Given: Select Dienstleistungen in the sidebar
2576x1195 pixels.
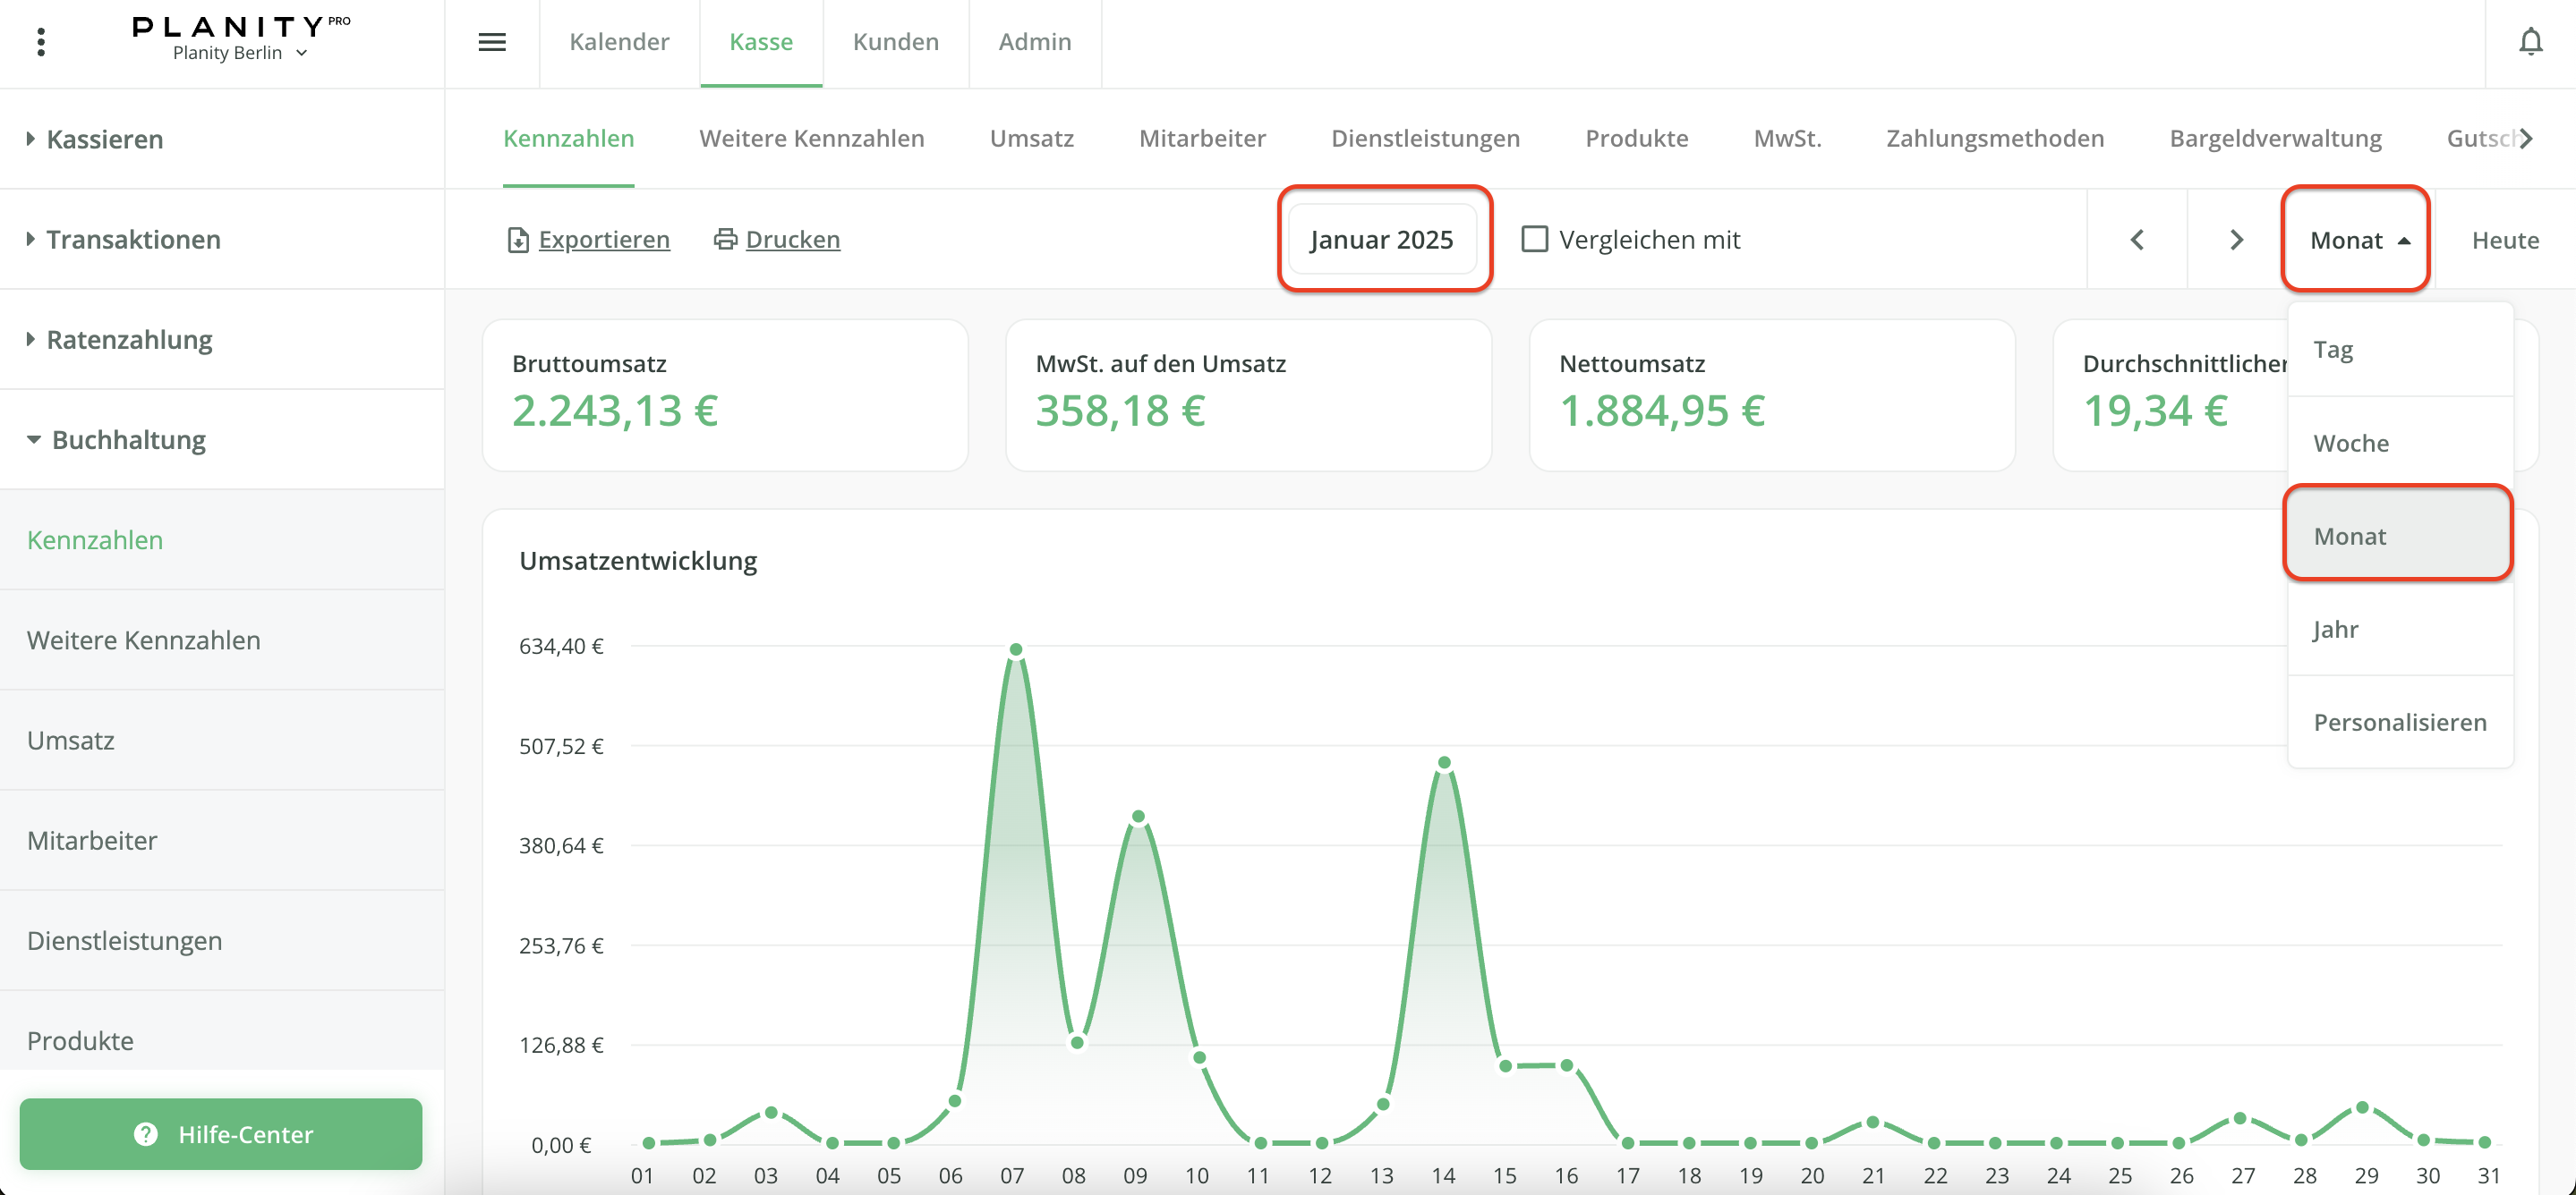Looking at the screenshot, I should coord(222,941).
